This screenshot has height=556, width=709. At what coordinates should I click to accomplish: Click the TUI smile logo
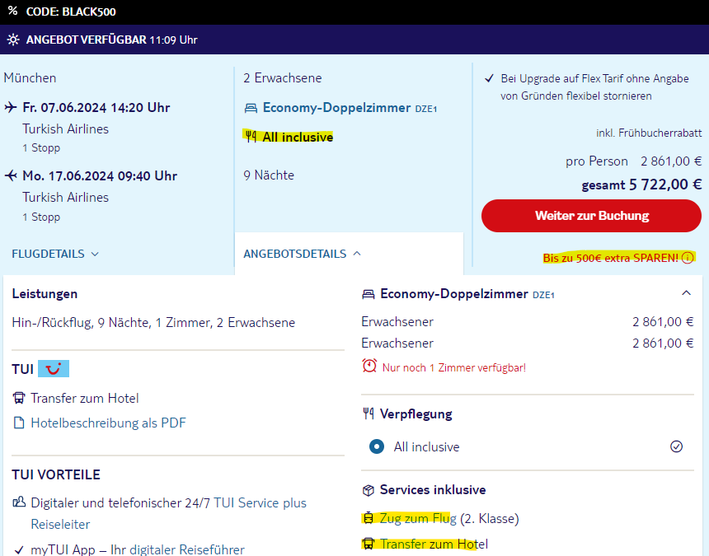(54, 368)
